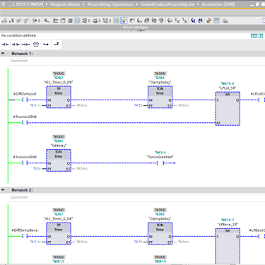Insert an empty box from favorites
The height and width of the screenshot is (265, 265).
pos(36,45)
